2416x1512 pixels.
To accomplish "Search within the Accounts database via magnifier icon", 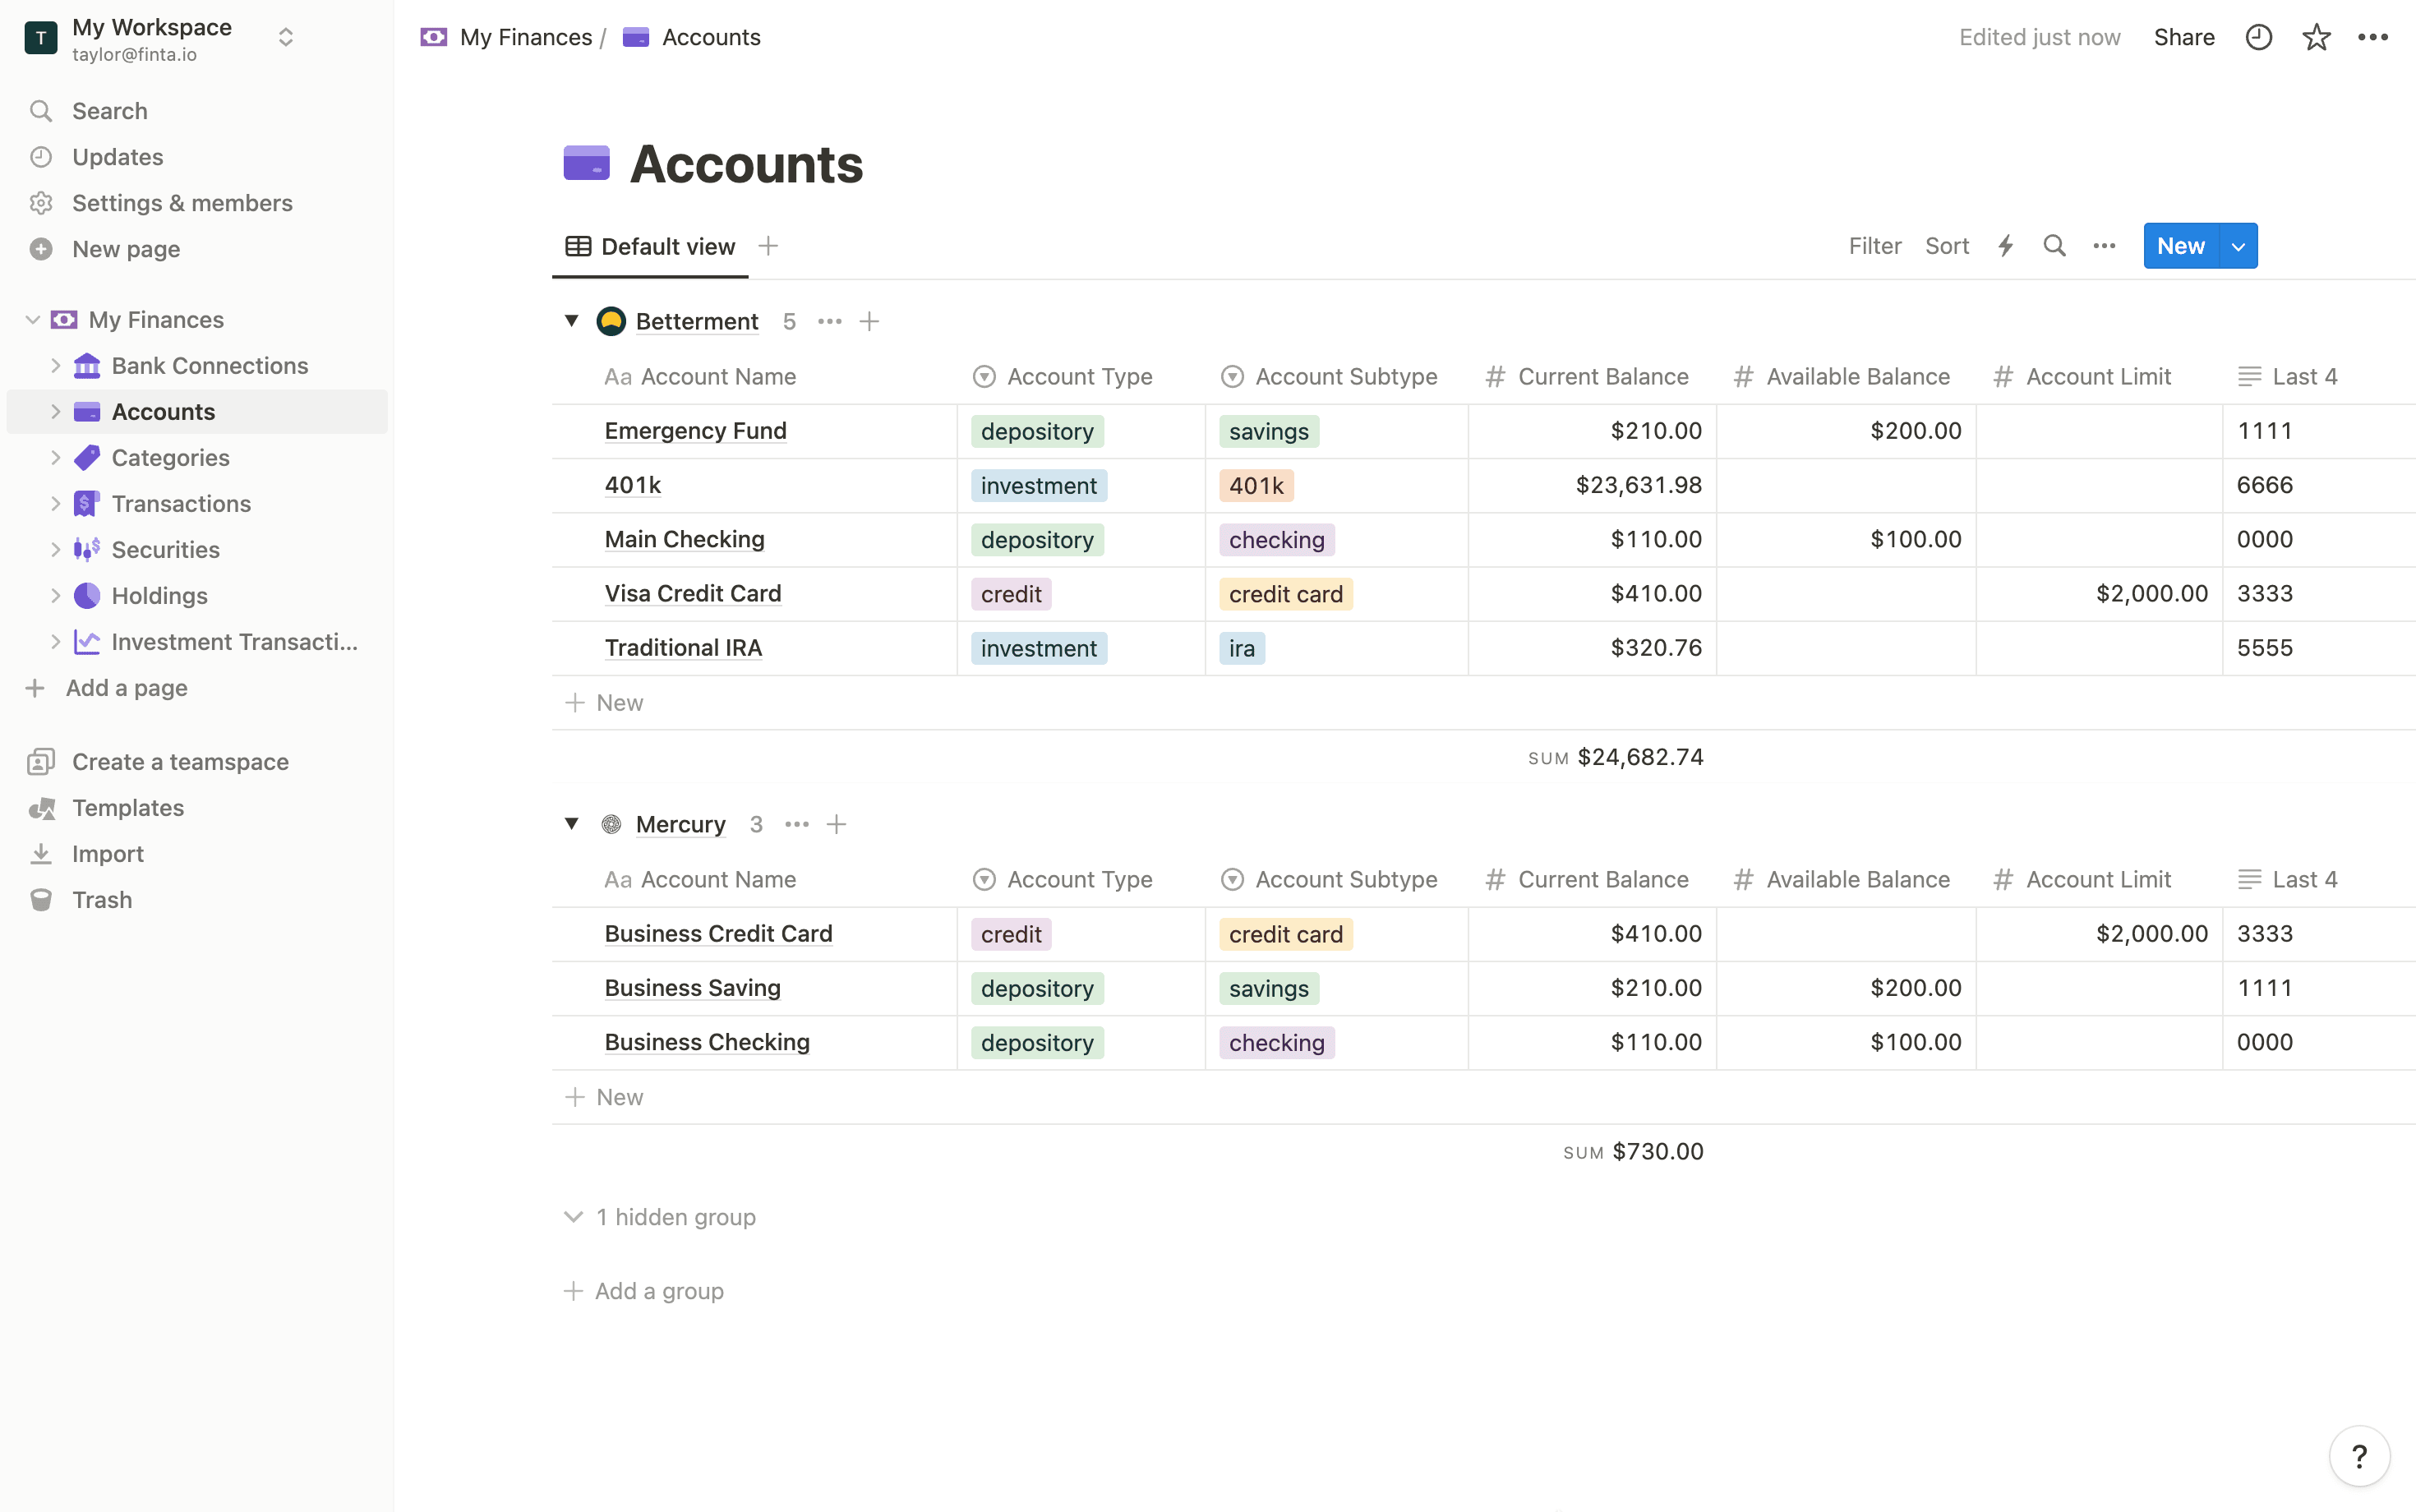I will 2054,245.
